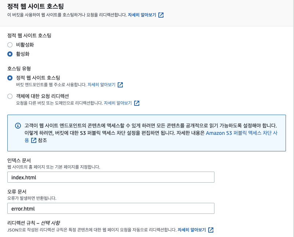
Task: Click external icon beside 리디렉션 규칙 자세히 알아보기
Action: 211,230
